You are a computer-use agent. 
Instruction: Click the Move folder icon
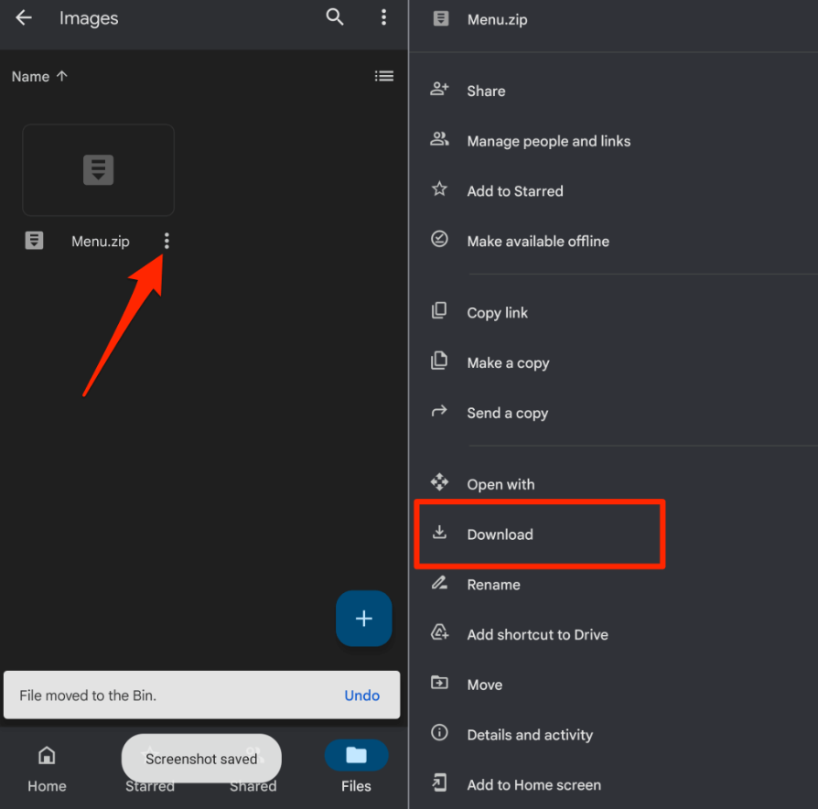(439, 683)
